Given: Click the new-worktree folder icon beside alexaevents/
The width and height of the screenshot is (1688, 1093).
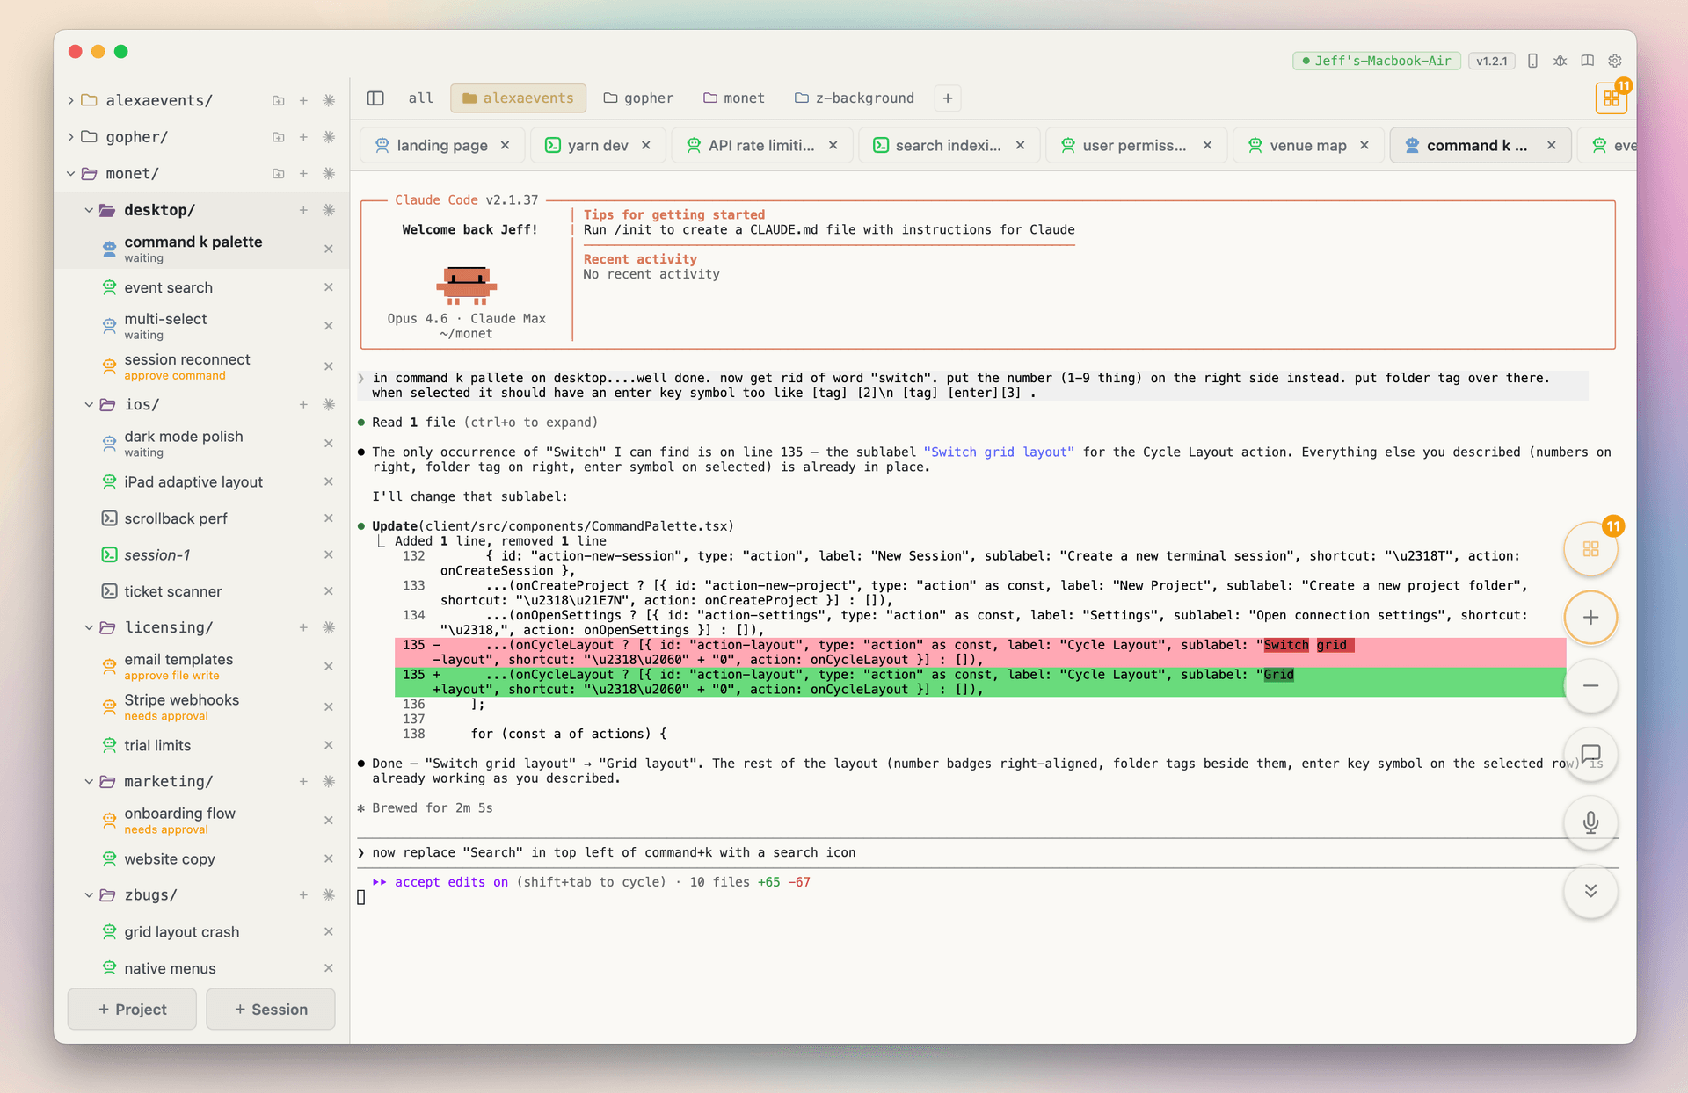Looking at the screenshot, I should [279, 100].
